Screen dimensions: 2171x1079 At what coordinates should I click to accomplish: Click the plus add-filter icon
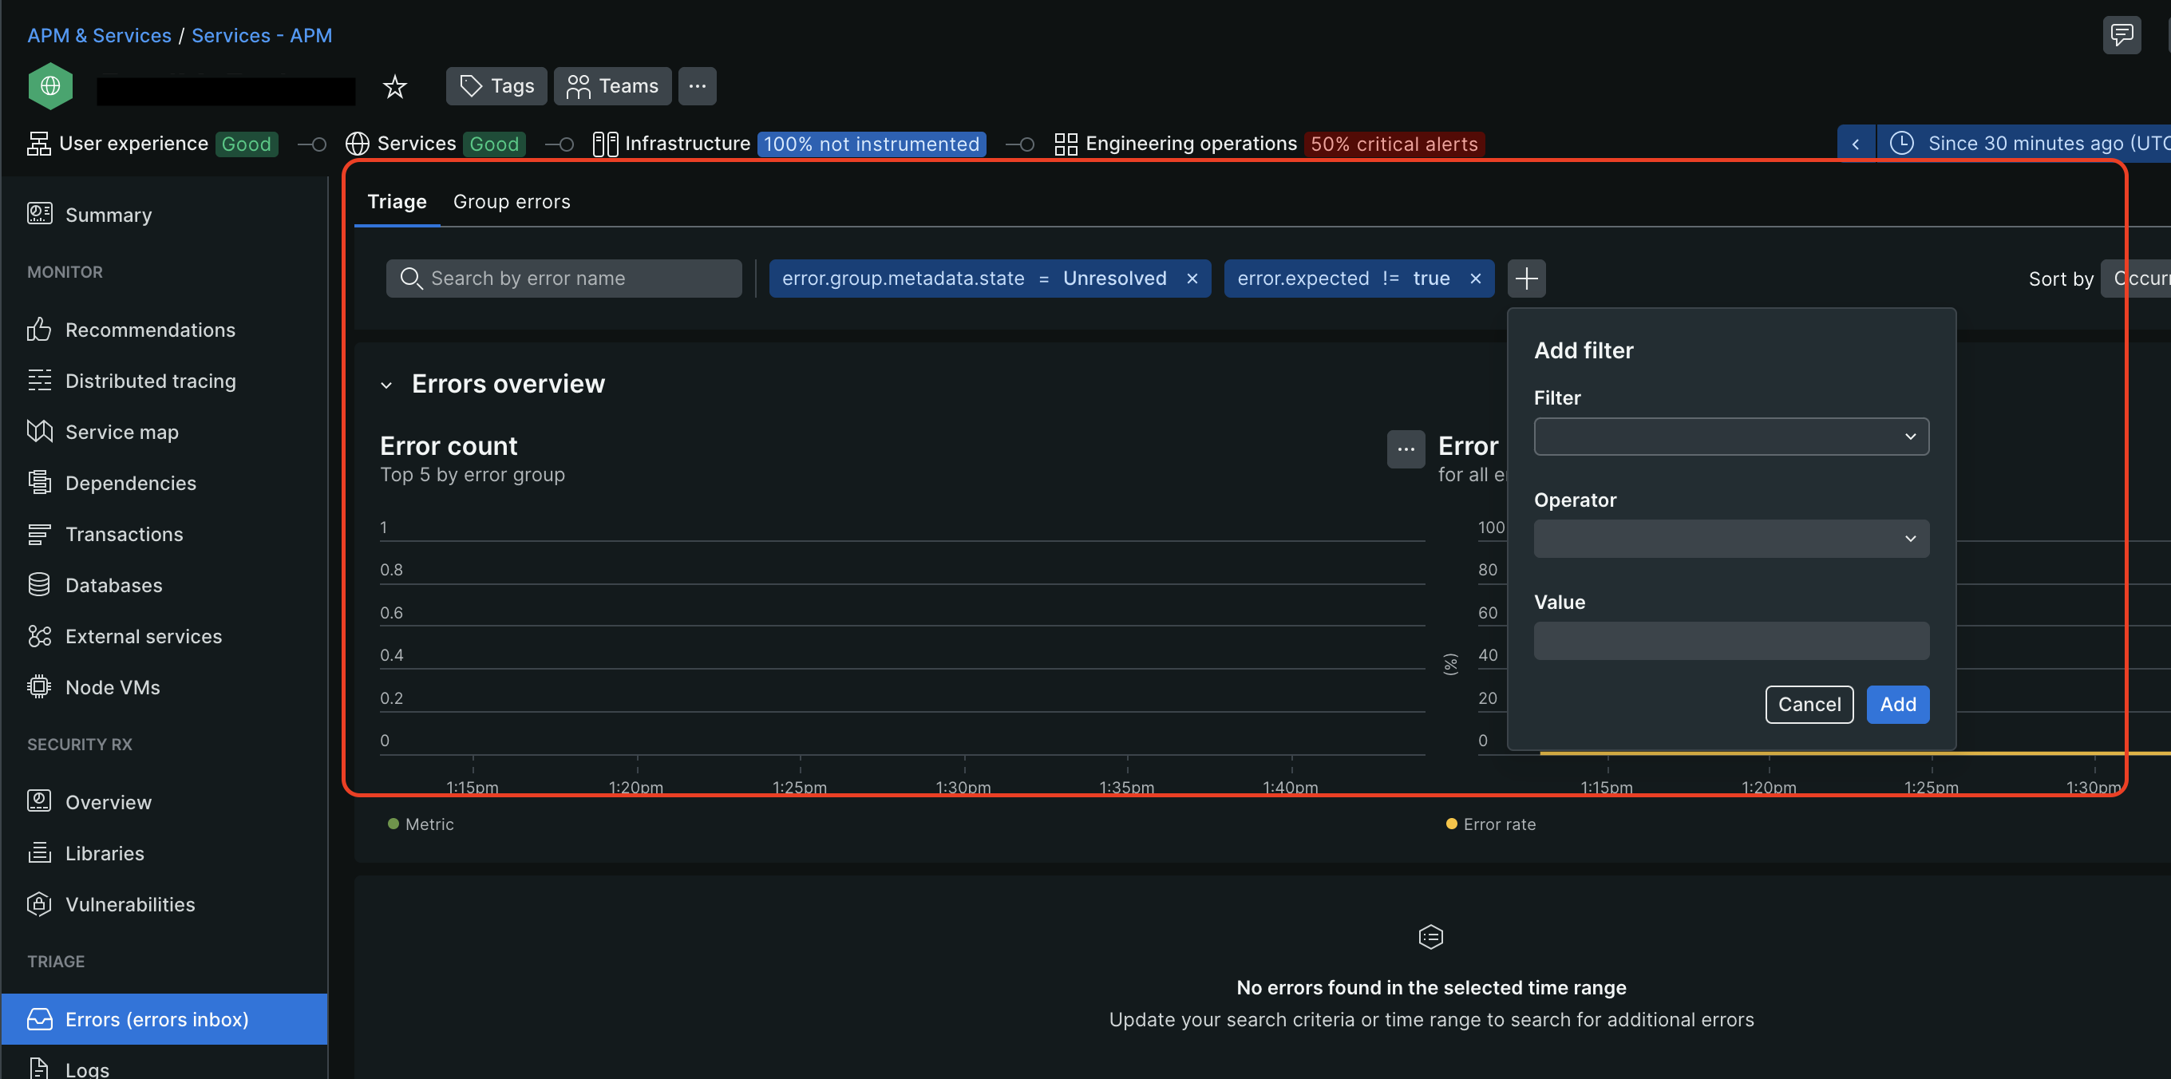pyautogui.click(x=1526, y=279)
